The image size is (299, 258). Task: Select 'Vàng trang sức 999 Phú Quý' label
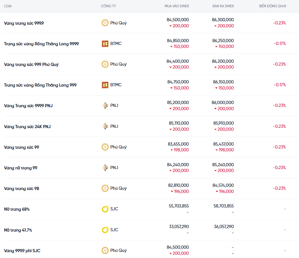coord(31,64)
